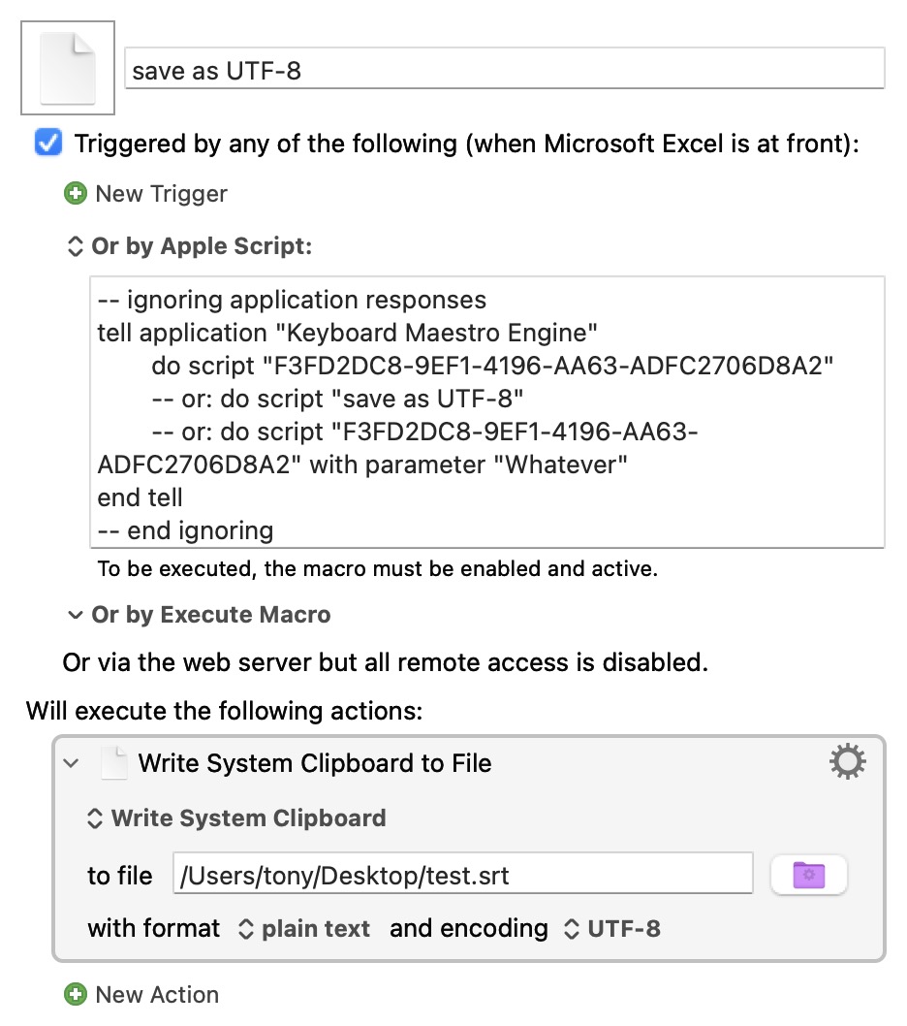907x1026 pixels.
Task: Click the "end tell" line in the AppleScript box
Action: tap(141, 497)
